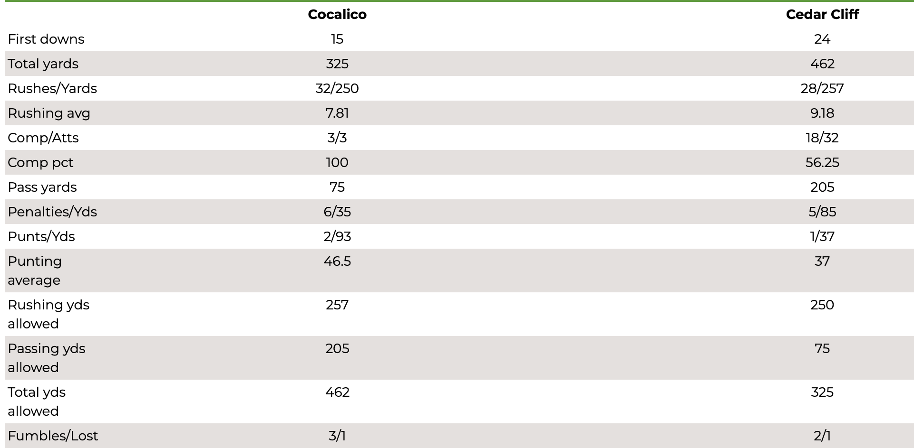Viewport: 914px width, 448px height.
Task: Click Cocalico's rushing average 7.81
Action: 337,113
